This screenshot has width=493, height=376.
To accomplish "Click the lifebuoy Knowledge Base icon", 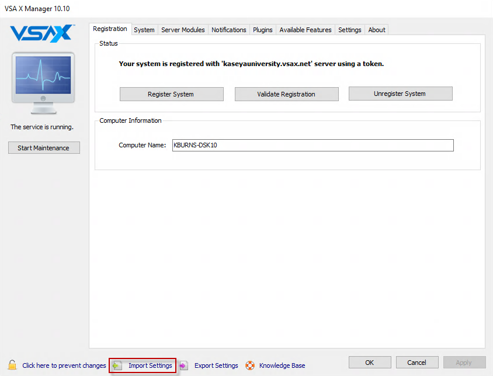I will pos(250,365).
